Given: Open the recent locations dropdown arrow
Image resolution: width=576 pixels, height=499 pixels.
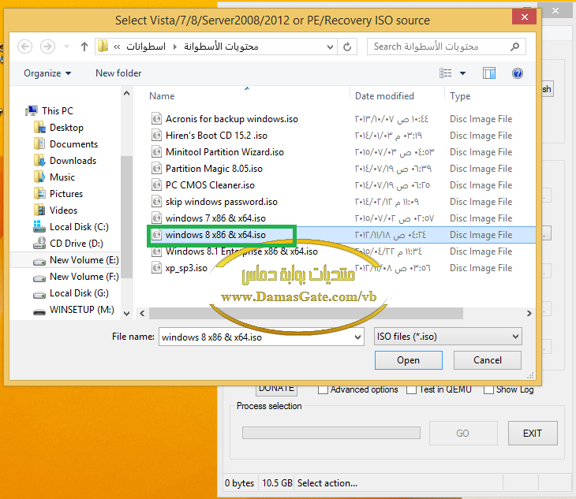Looking at the screenshot, I should (66, 47).
